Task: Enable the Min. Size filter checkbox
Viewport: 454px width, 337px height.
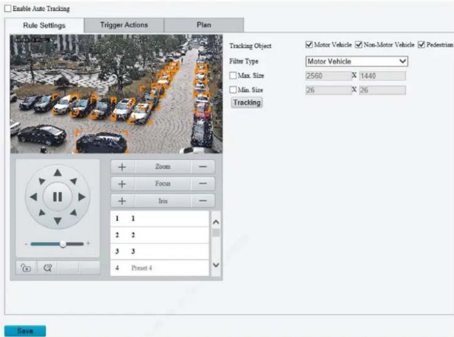Action: tap(233, 90)
